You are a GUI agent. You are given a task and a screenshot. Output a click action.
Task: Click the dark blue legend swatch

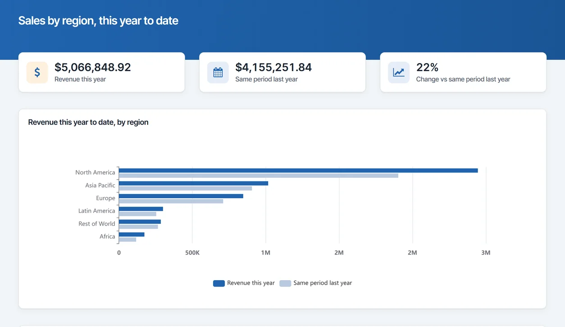(219, 283)
